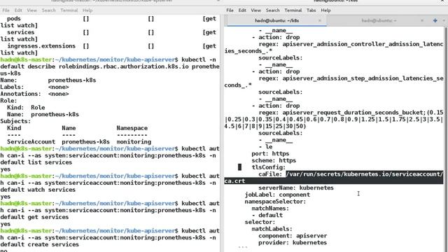Open Search menu in left terminal
Viewport: 448px width, 252px height.
(48, 10)
